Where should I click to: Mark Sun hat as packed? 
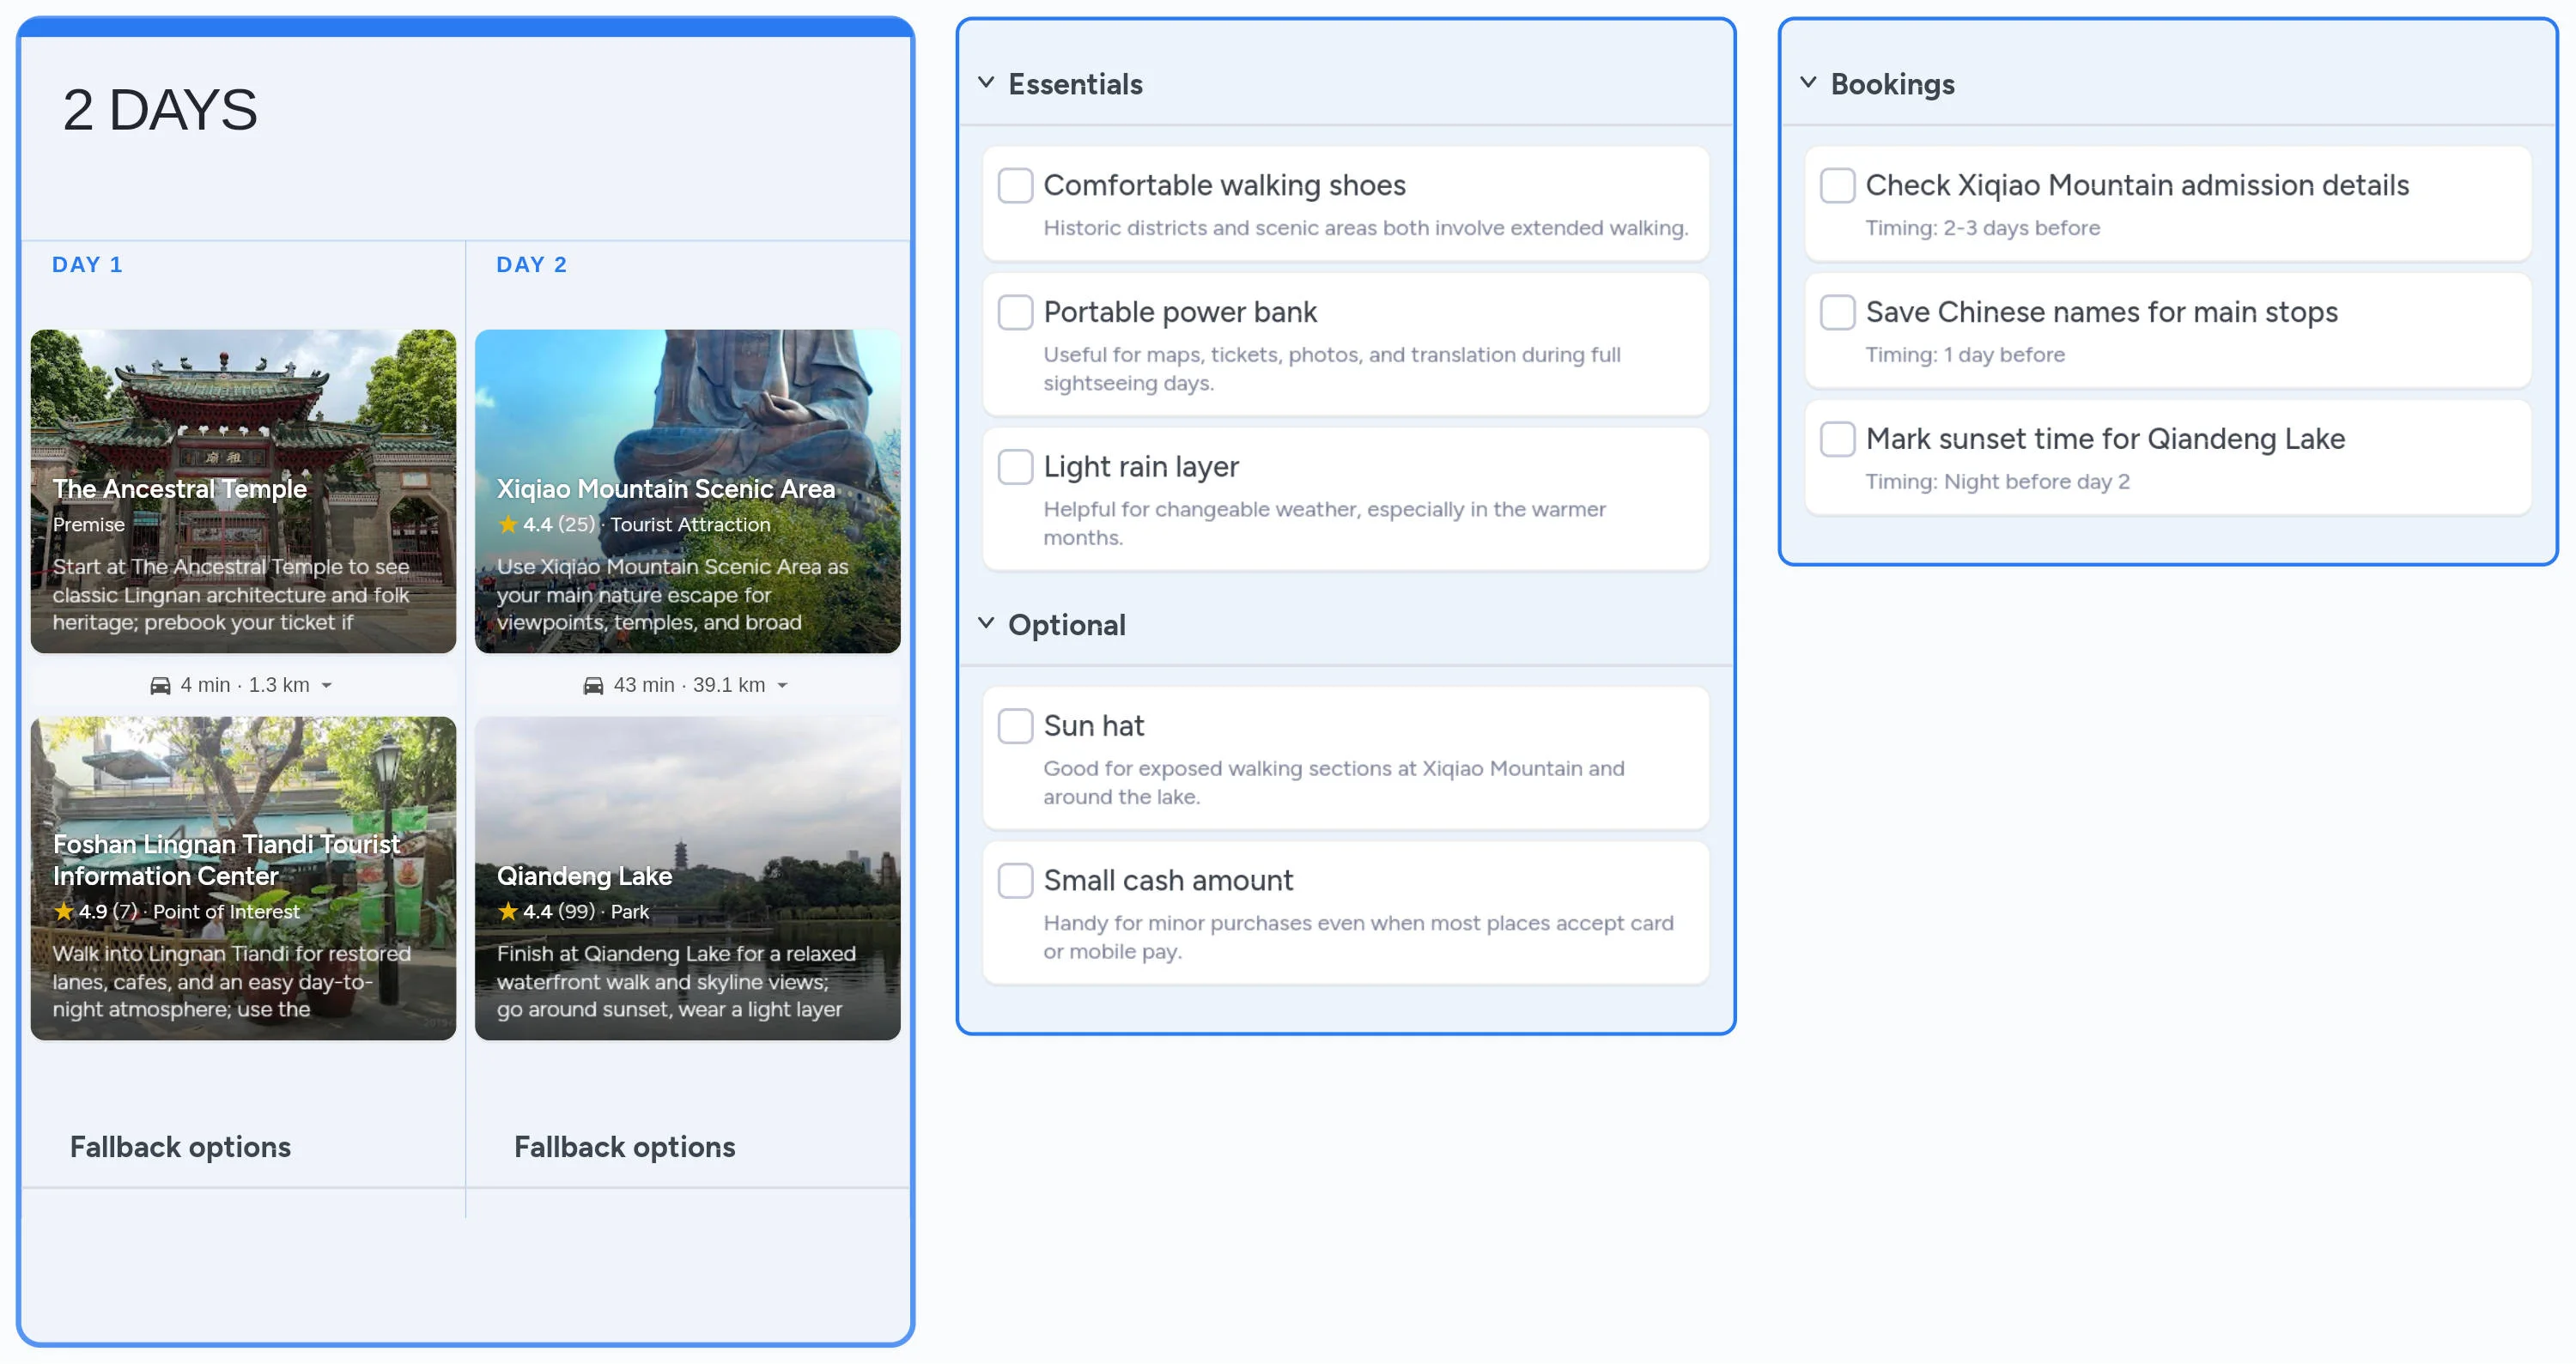point(1015,726)
